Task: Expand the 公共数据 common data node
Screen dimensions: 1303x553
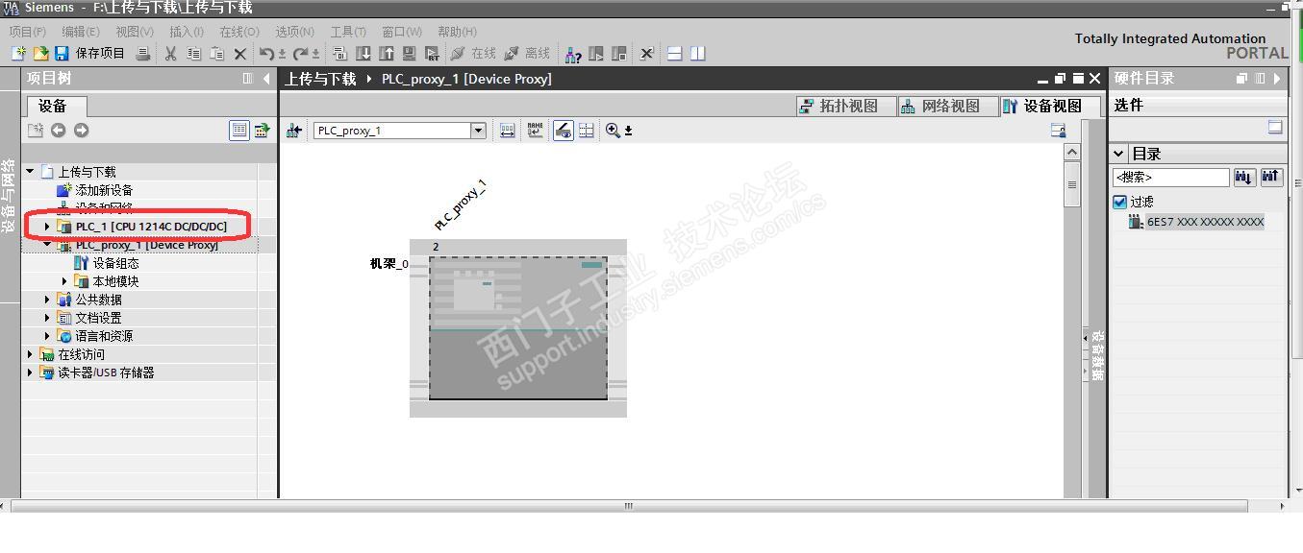Action: click(47, 300)
